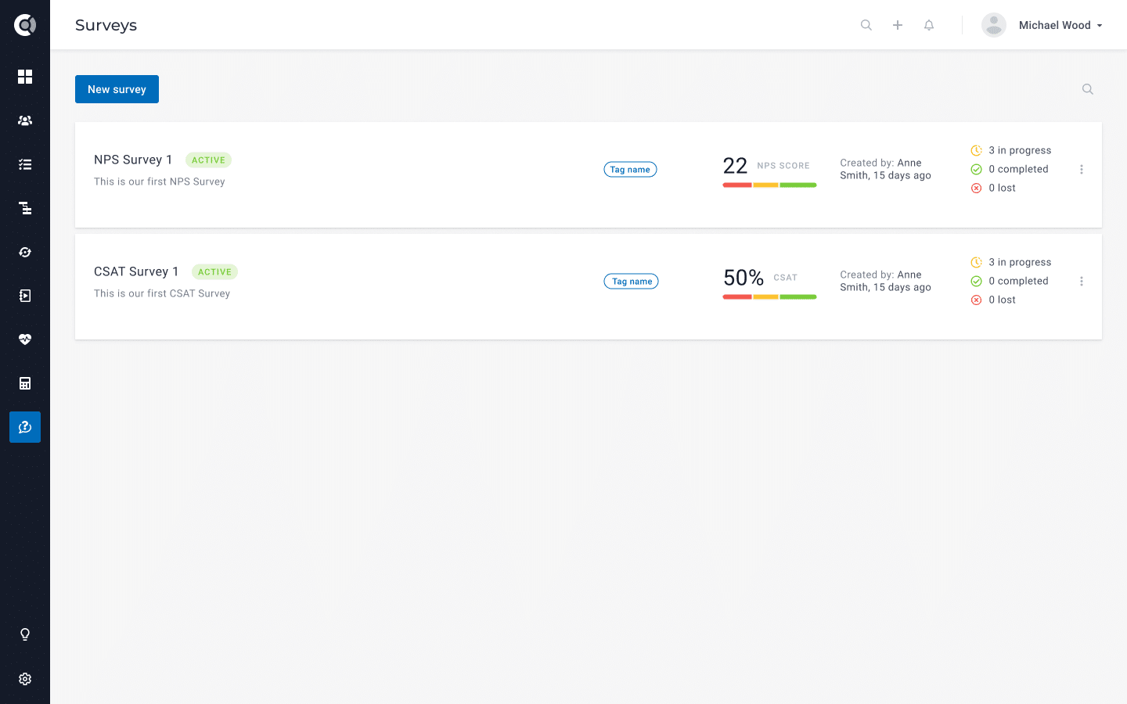
Task: Select the Surveys chat icon in sidebar
Action: pyautogui.click(x=25, y=427)
